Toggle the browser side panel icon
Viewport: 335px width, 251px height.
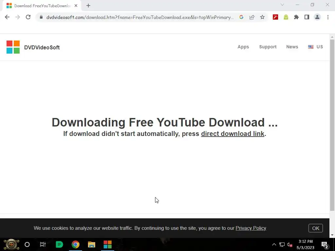pyautogui.click(x=307, y=17)
